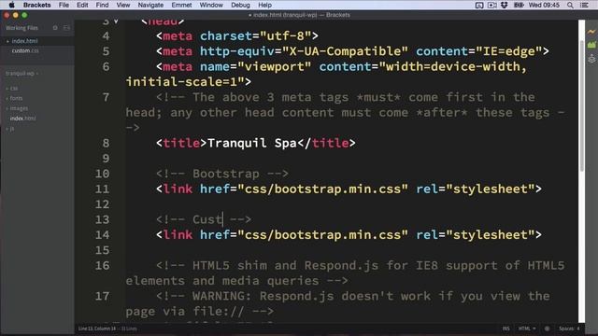Open the File menu

pos(64,5)
